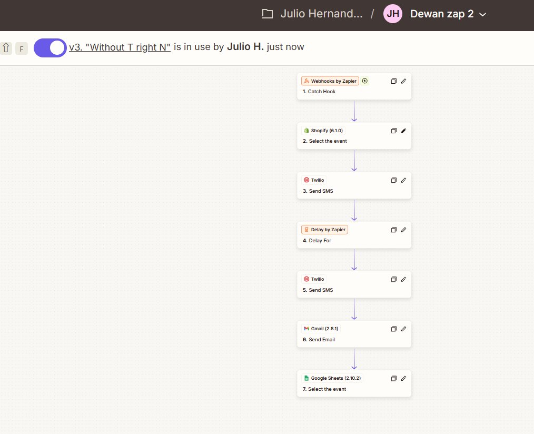Select step 7. Select the event
Viewport: 534px width, 434px height.
(x=354, y=383)
